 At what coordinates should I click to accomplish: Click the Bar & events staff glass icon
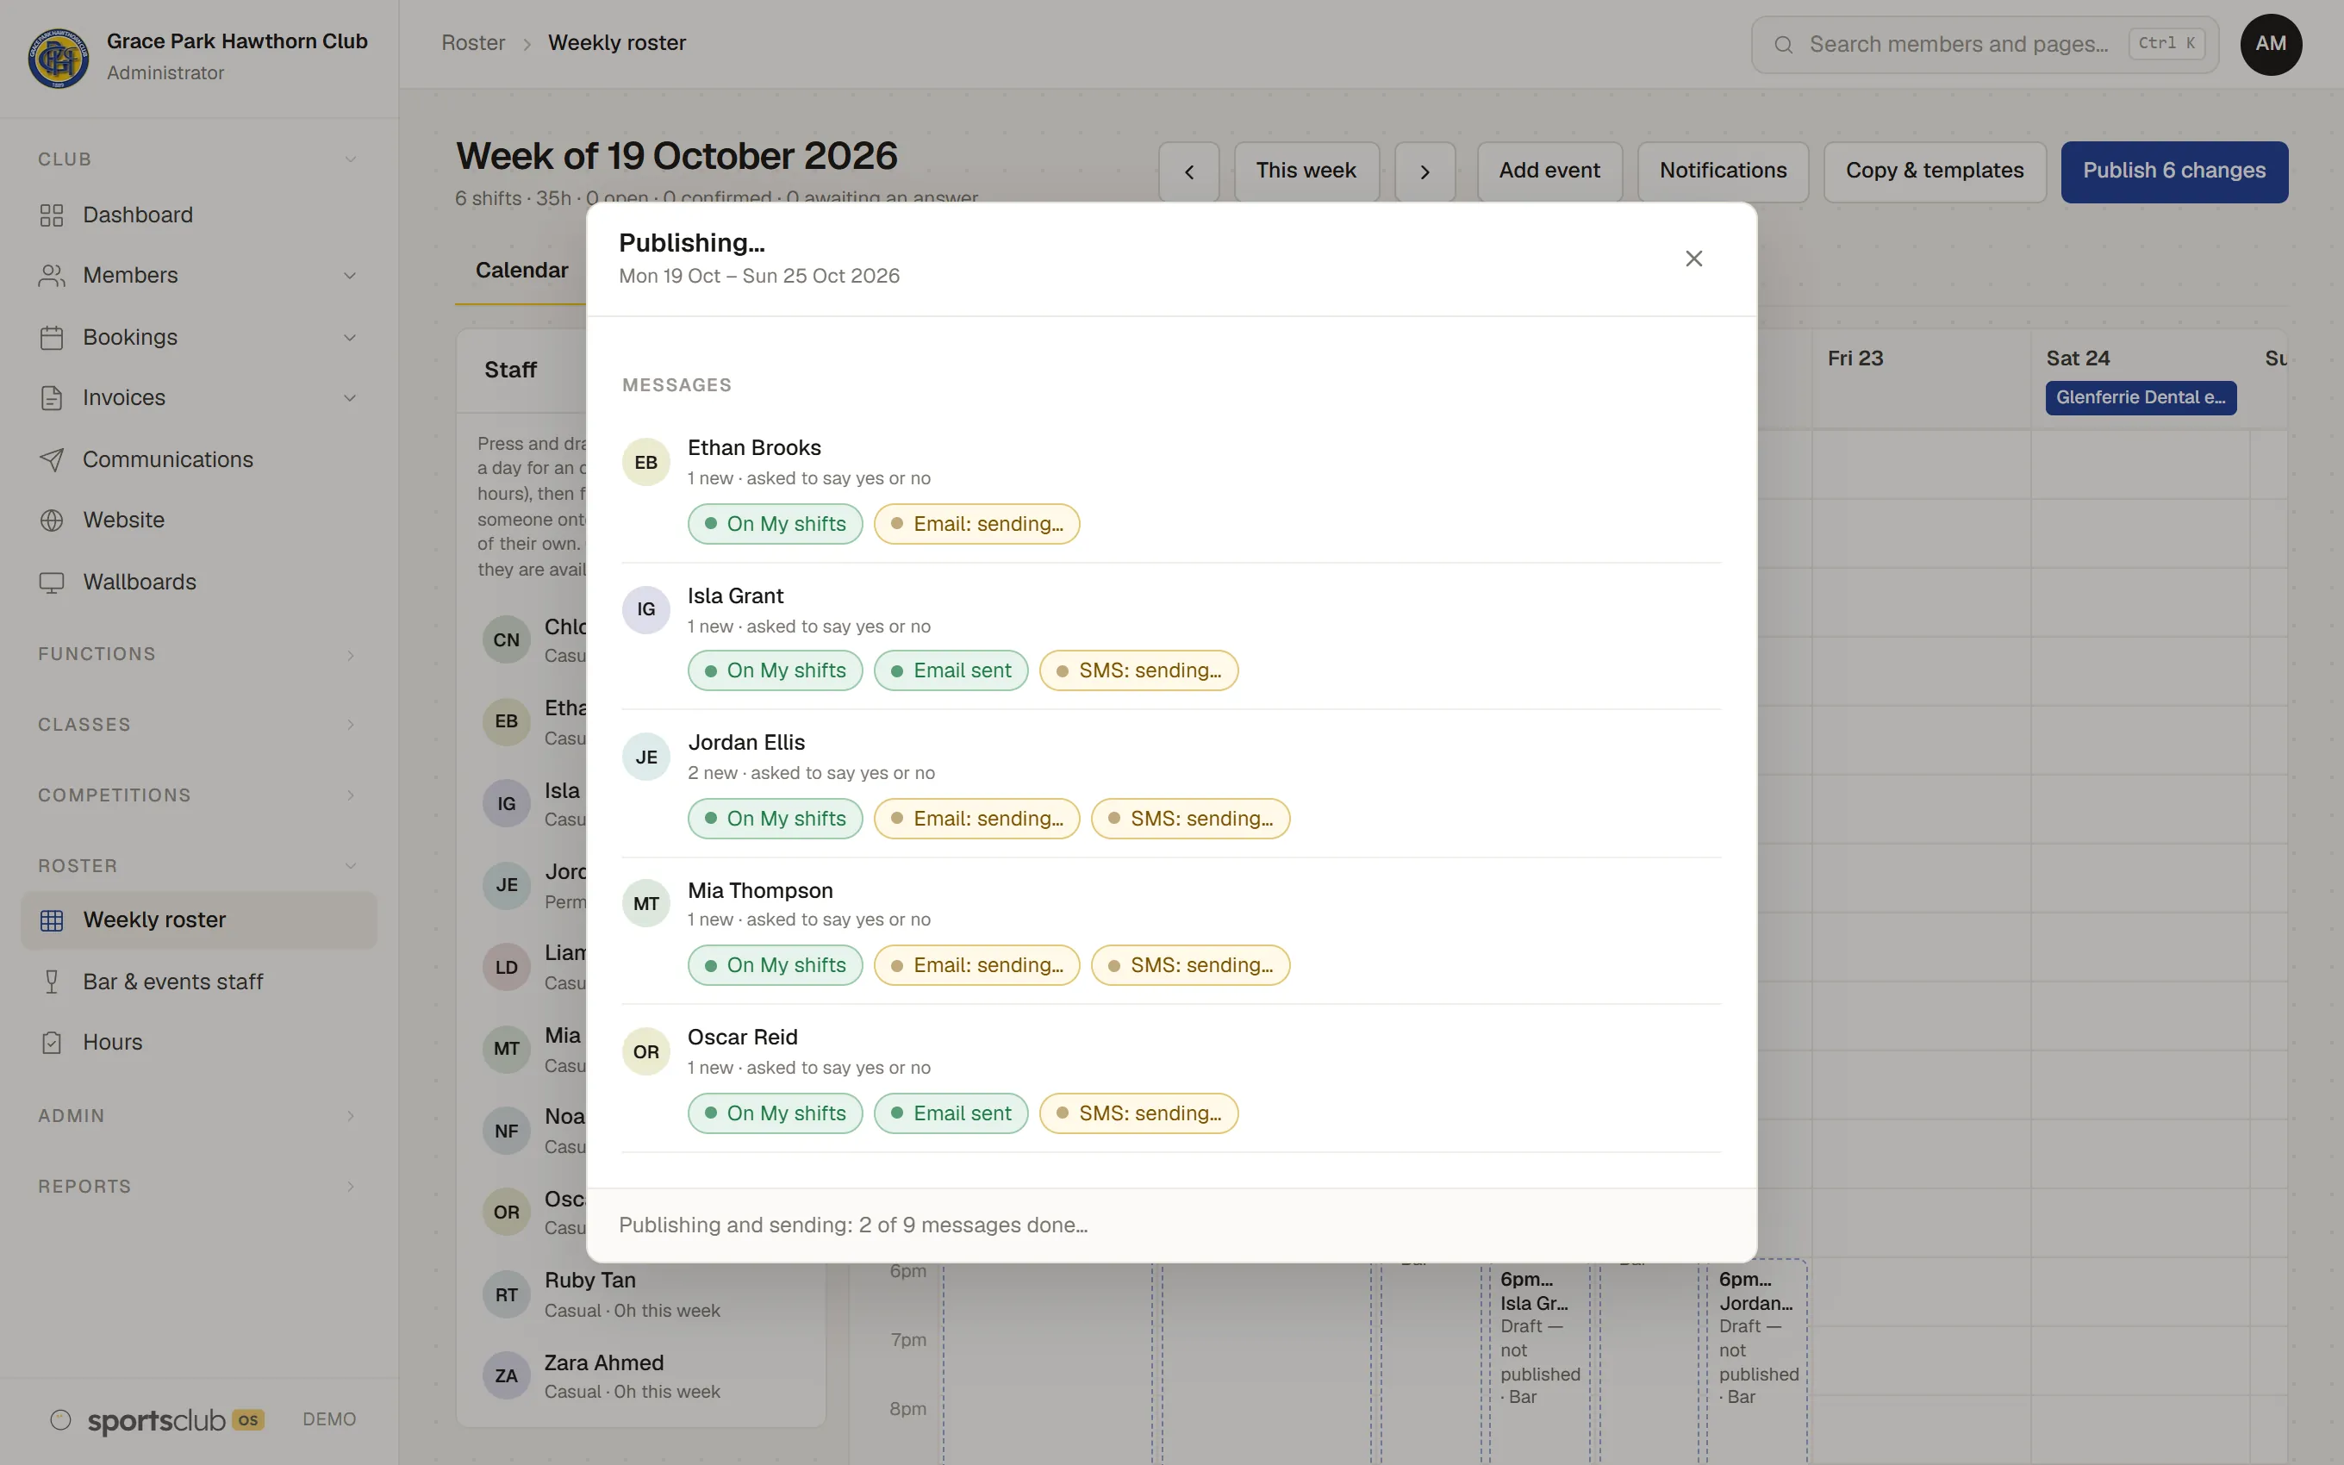52,982
